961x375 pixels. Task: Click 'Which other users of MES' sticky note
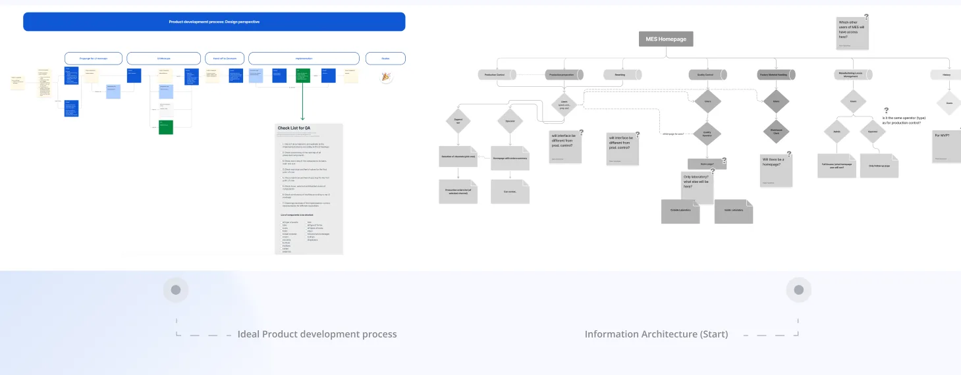pyautogui.click(x=852, y=32)
